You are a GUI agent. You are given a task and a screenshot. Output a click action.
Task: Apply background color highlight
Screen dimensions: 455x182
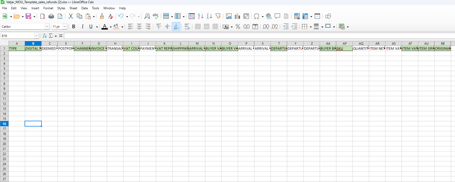click(116, 26)
